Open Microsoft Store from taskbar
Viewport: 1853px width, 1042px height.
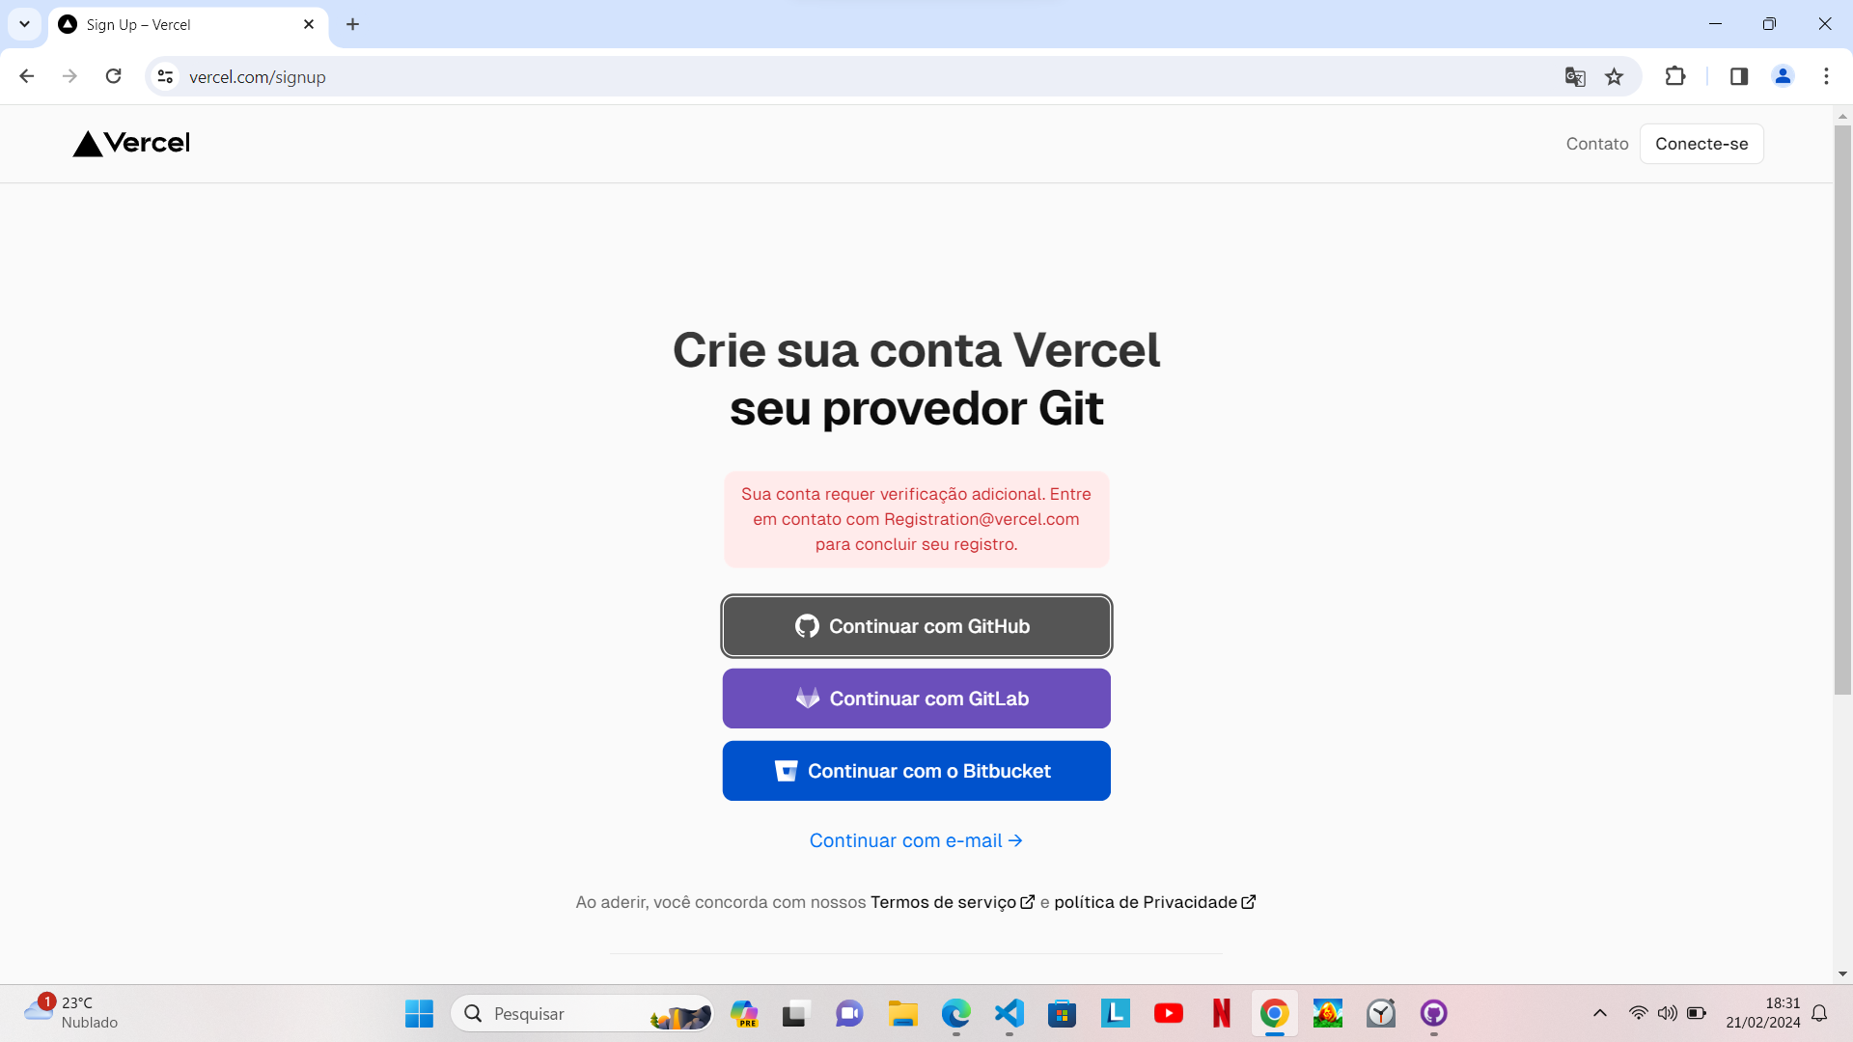[x=1063, y=1014]
